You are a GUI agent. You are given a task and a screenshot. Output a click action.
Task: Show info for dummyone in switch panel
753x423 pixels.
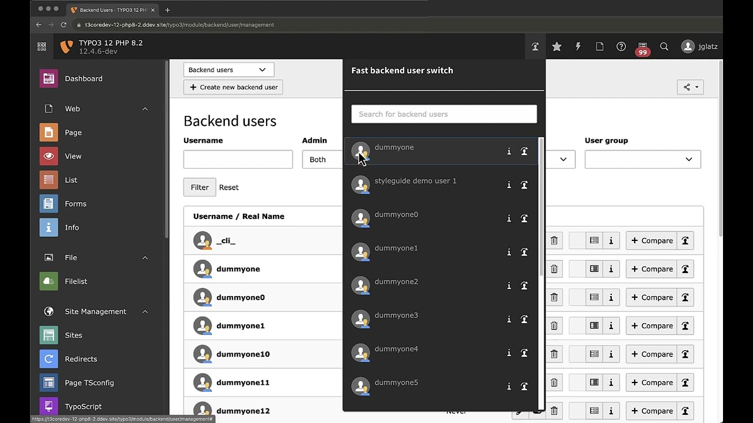(509, 152)
